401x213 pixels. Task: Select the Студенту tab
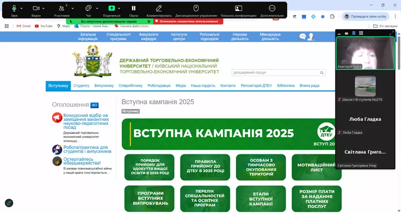click(81, 86)
